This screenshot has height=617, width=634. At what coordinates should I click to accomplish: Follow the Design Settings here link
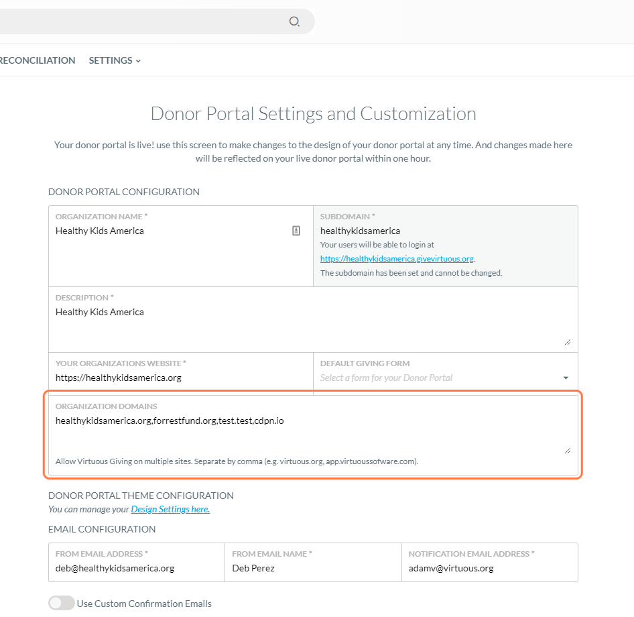click(170, 509)
